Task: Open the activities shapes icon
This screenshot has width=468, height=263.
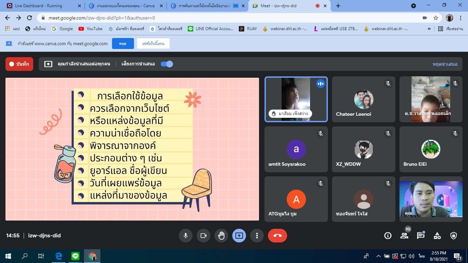Action: [437, 236]
